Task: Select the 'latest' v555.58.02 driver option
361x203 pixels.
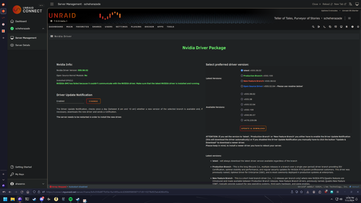Action: click(x=242, y=70)
